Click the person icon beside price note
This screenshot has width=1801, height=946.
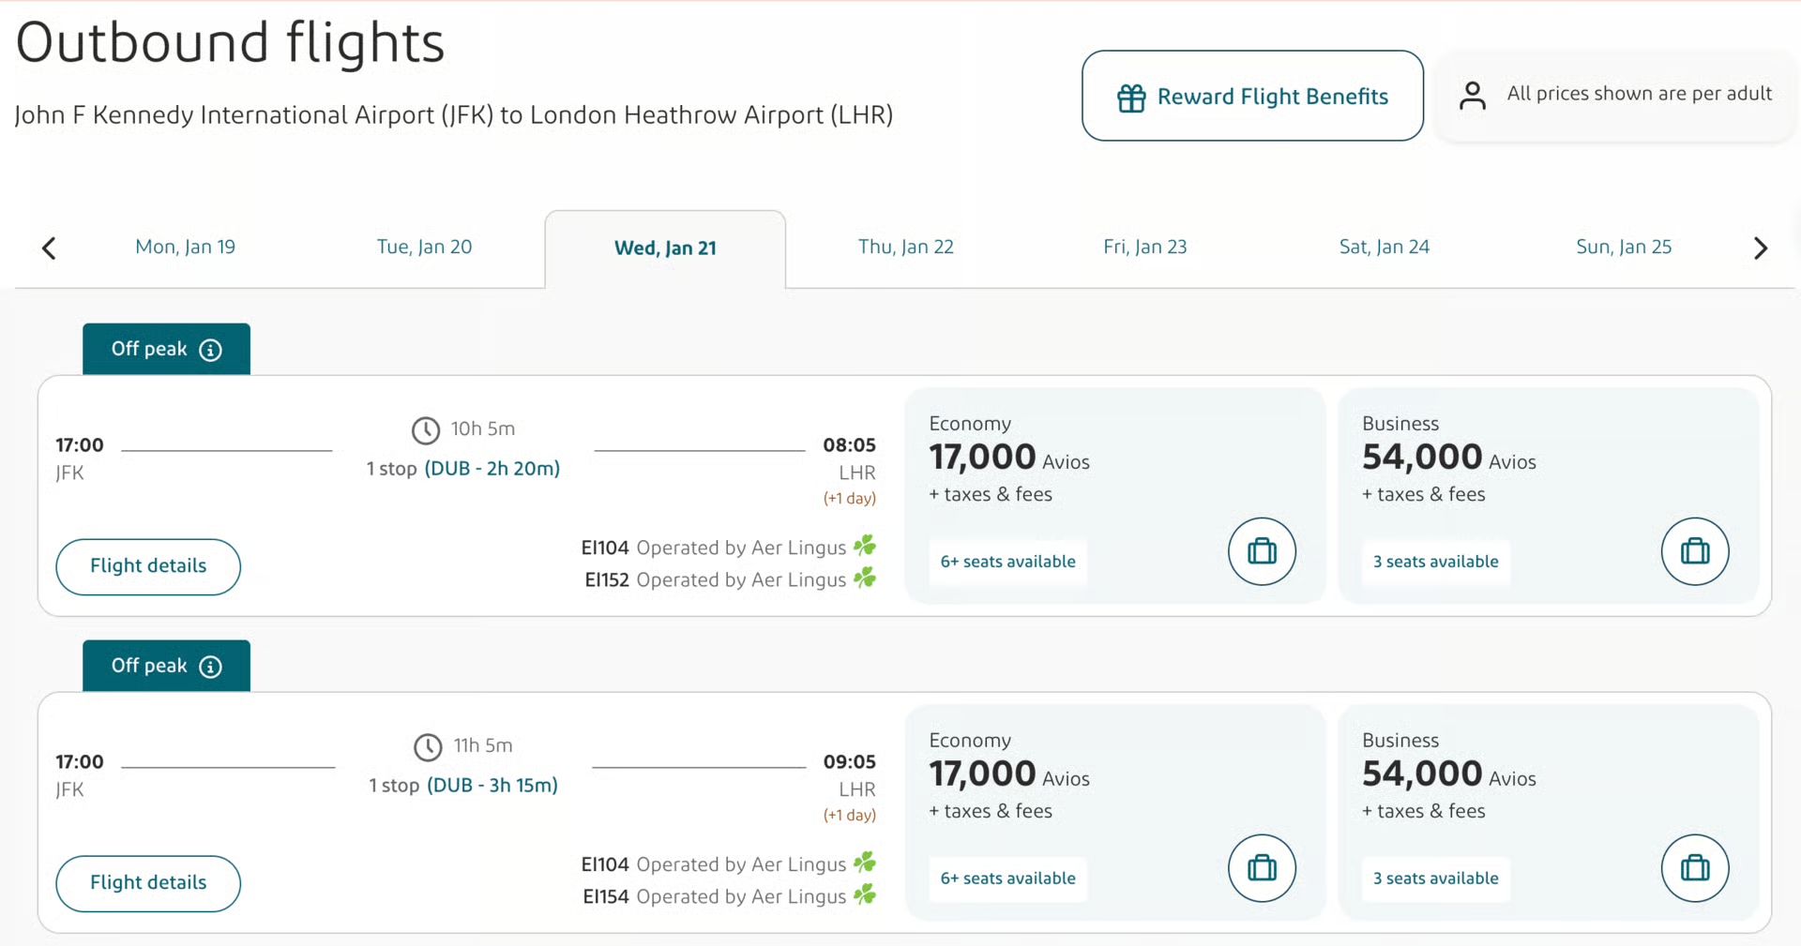tap(1472, 95)
